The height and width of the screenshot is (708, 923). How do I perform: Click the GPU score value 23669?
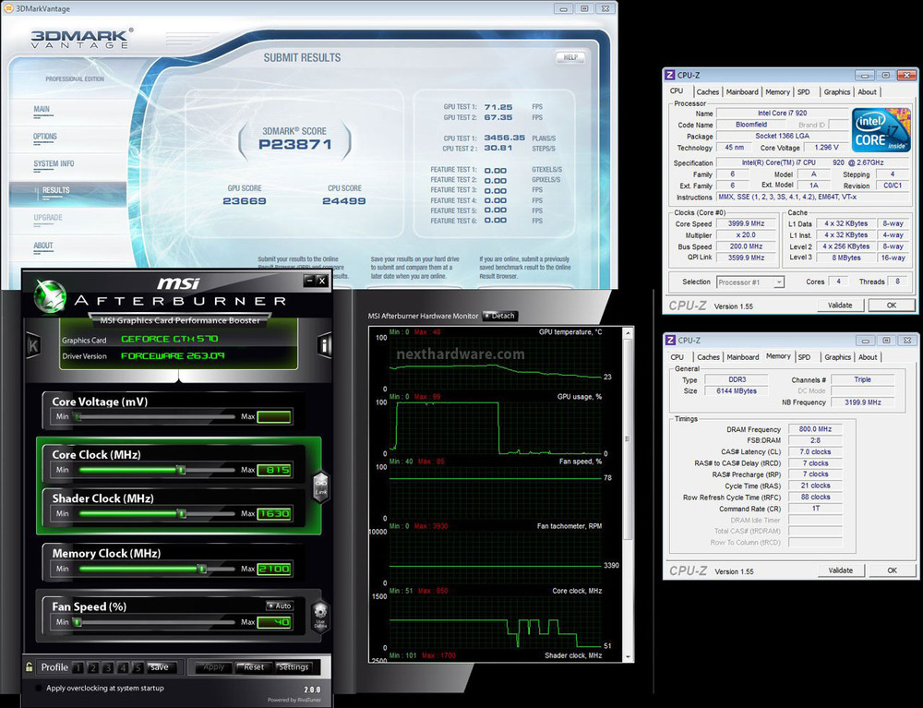click(x=245, y=201)
